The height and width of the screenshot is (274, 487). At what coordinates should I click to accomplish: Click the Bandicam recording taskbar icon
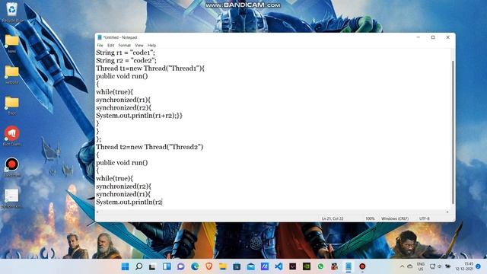pyautogui.click(x=362, y=266)
